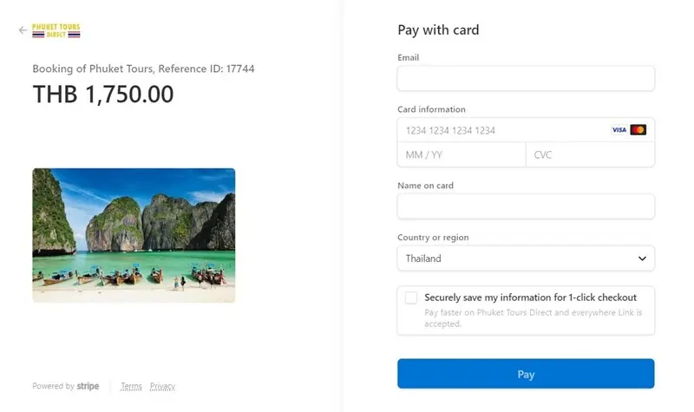The width and height of the screenshot is (694, 412).
Task: Click the beach tour thumbnail image
Action: (x=134, y=235)
